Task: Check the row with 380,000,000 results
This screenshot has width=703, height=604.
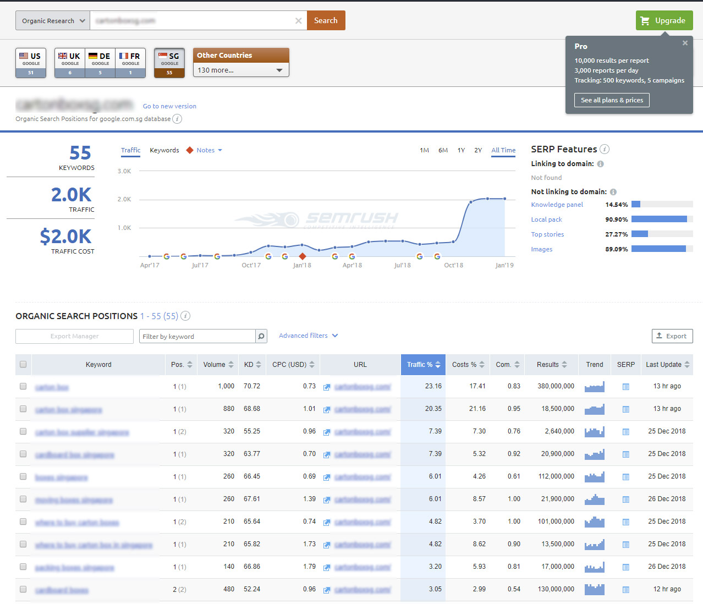Action: 23,386
